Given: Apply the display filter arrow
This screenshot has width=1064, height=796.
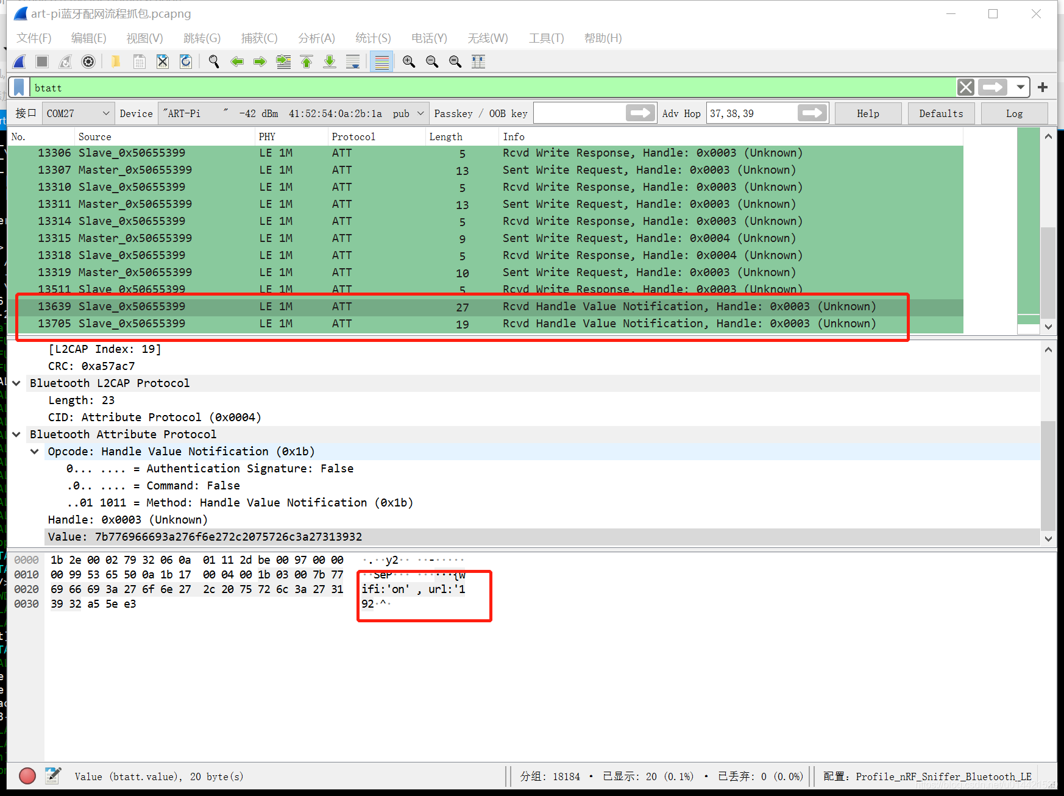Looking at the screenshot, I should point(993,87).
